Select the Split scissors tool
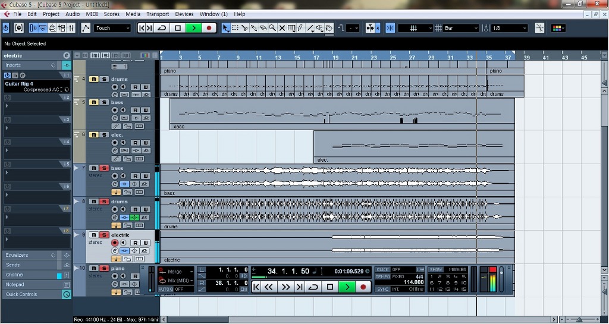609x324 pixels. pos(244,28)
